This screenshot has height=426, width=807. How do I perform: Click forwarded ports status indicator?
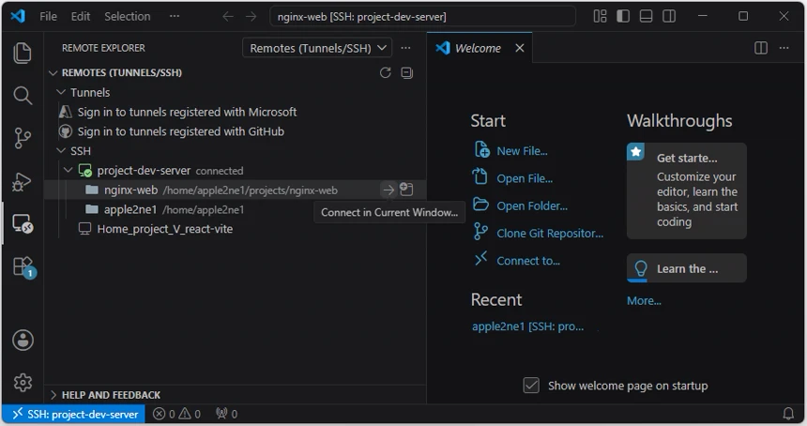[x=226, y=414]
